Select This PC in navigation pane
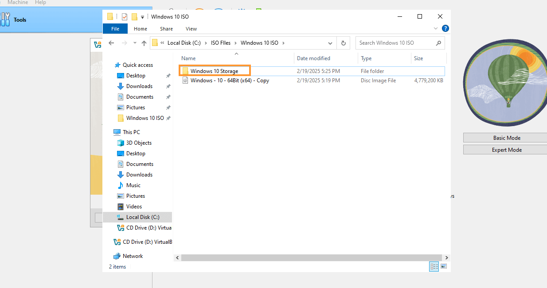The height and width of the screenshot is (288, 547). 131,132
